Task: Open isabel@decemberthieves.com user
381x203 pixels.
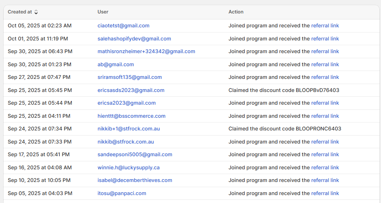Action: [135, 180]
